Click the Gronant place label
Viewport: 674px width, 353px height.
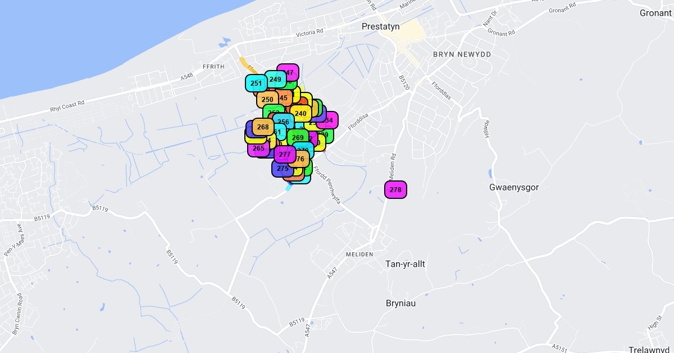click(x=656, y=13)
